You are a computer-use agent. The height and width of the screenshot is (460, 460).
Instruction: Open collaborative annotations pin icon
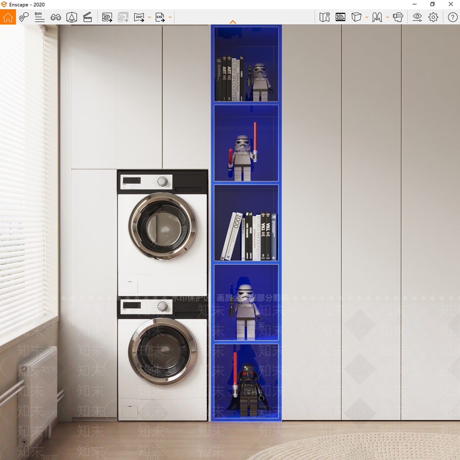pyautogui.click(x=24, y=17)
